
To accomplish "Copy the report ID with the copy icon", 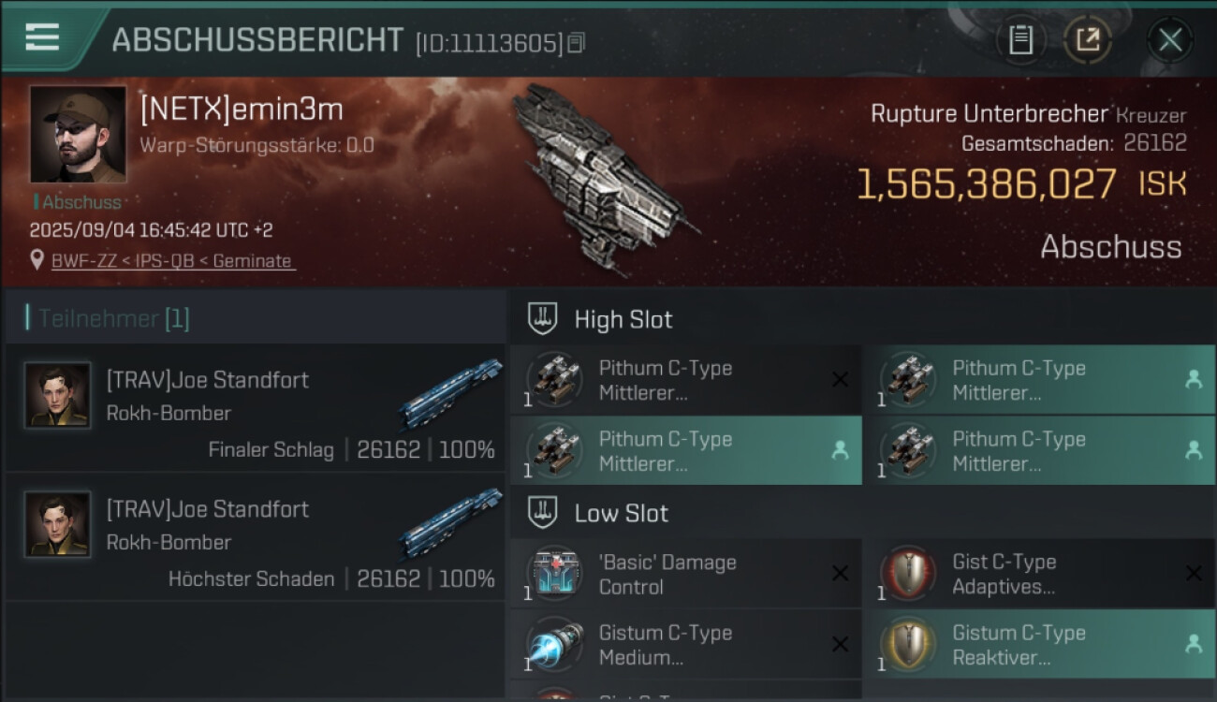I will click(577, 42).
